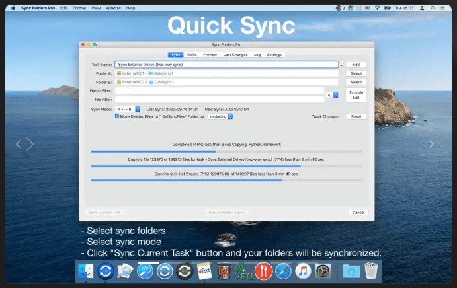457x288 pixels.
Task: Open System Preferences gear in Dock
Action: (x=323, y=271)
